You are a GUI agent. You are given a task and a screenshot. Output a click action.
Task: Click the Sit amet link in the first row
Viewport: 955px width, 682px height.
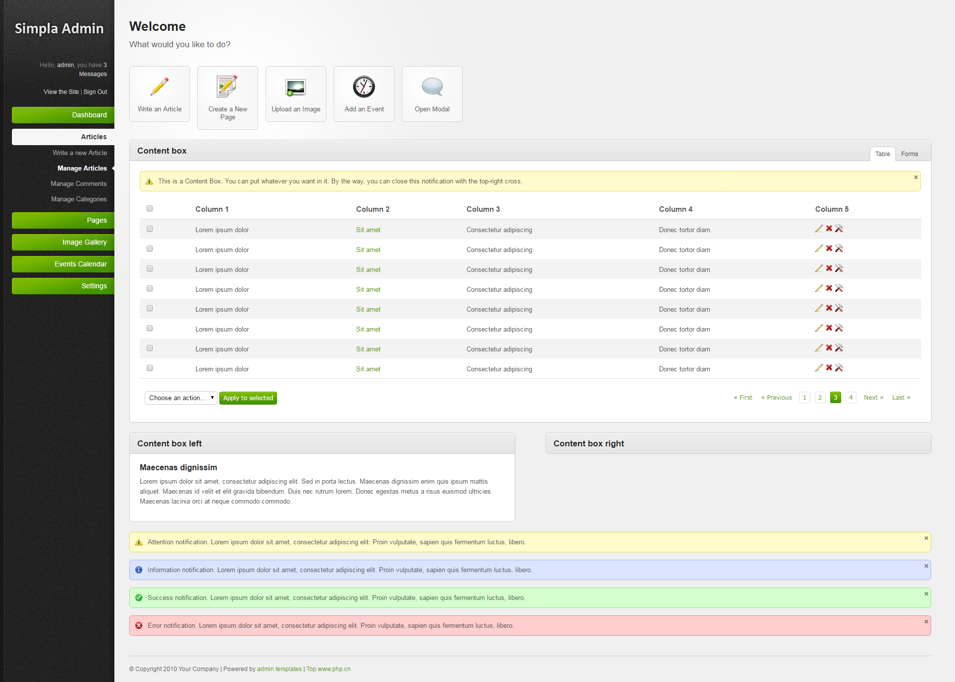368,230
